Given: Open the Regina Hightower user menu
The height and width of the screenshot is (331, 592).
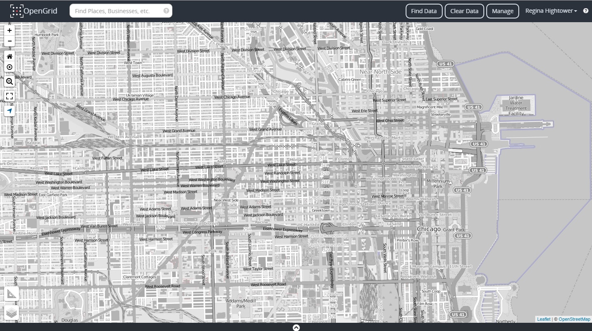Looking at the screenshot, I should tap(551, 11).
